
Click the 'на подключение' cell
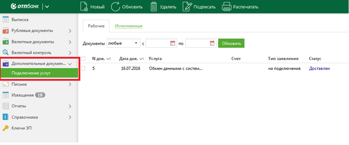[284, 69]
